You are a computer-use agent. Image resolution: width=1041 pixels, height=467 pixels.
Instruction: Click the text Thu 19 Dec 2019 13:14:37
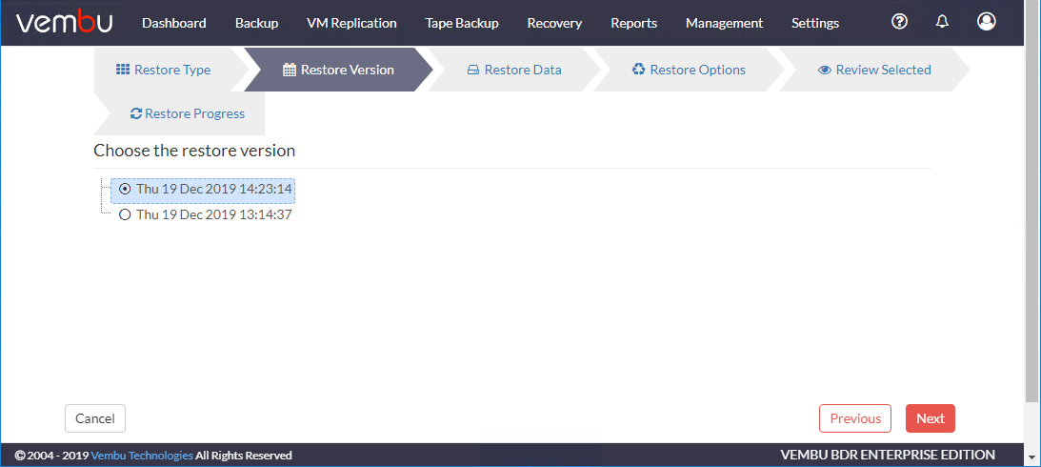click(213, 214)
